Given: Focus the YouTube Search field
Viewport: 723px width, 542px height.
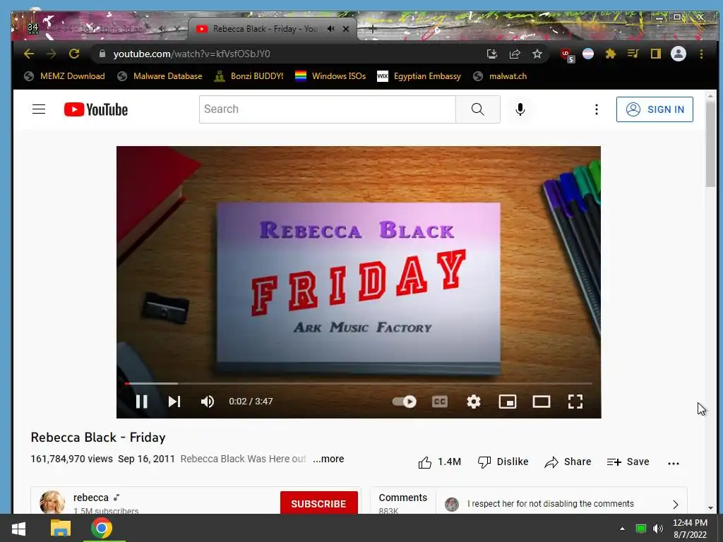Looking at the screenshot, I should pyautogui.click(x=328, y=109).
